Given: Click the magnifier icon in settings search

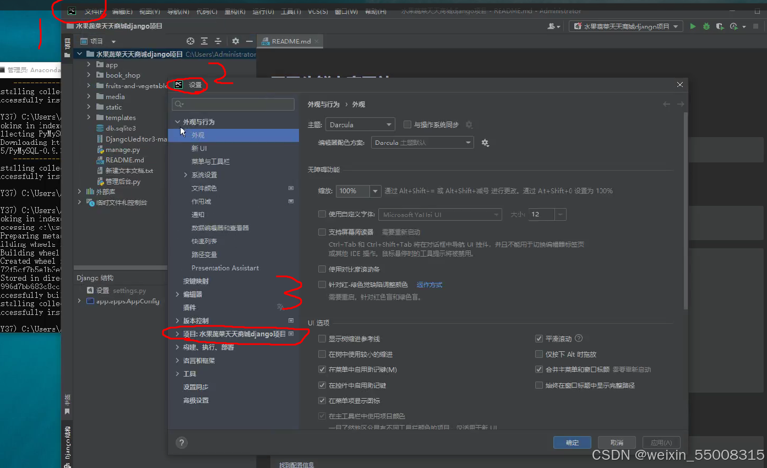Looking at the screenshot, I should 178,104.
